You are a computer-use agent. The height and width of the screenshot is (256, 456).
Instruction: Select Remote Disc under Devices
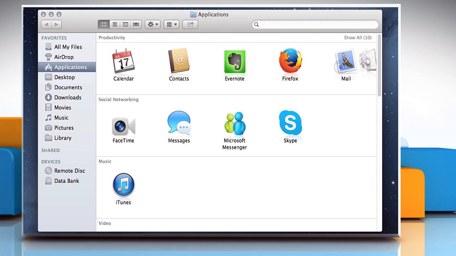click(67, 171)
